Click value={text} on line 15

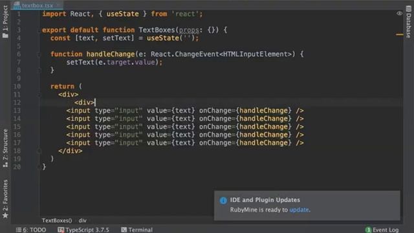tap(171, 127)
